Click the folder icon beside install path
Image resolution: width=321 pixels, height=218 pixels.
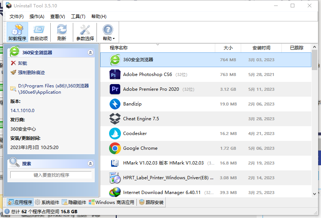click(x=13, y=89)
